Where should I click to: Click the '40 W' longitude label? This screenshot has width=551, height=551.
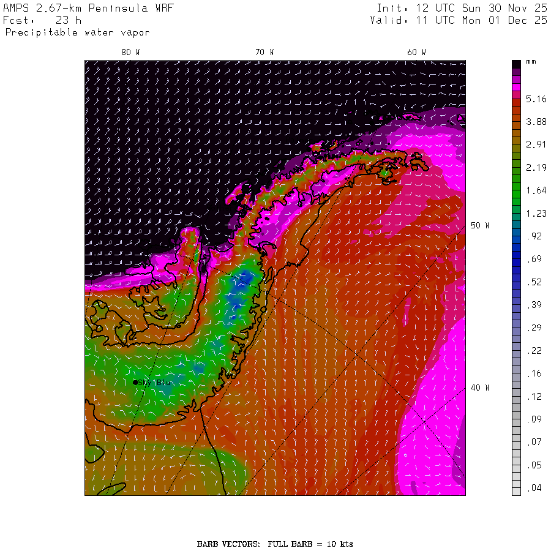(480, 388)
